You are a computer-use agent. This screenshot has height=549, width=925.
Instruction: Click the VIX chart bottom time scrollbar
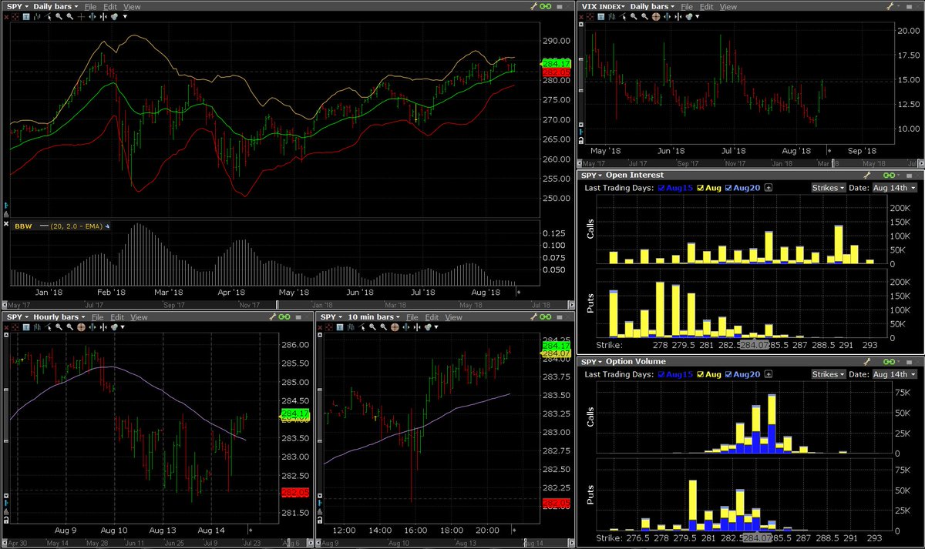point(749,163)
